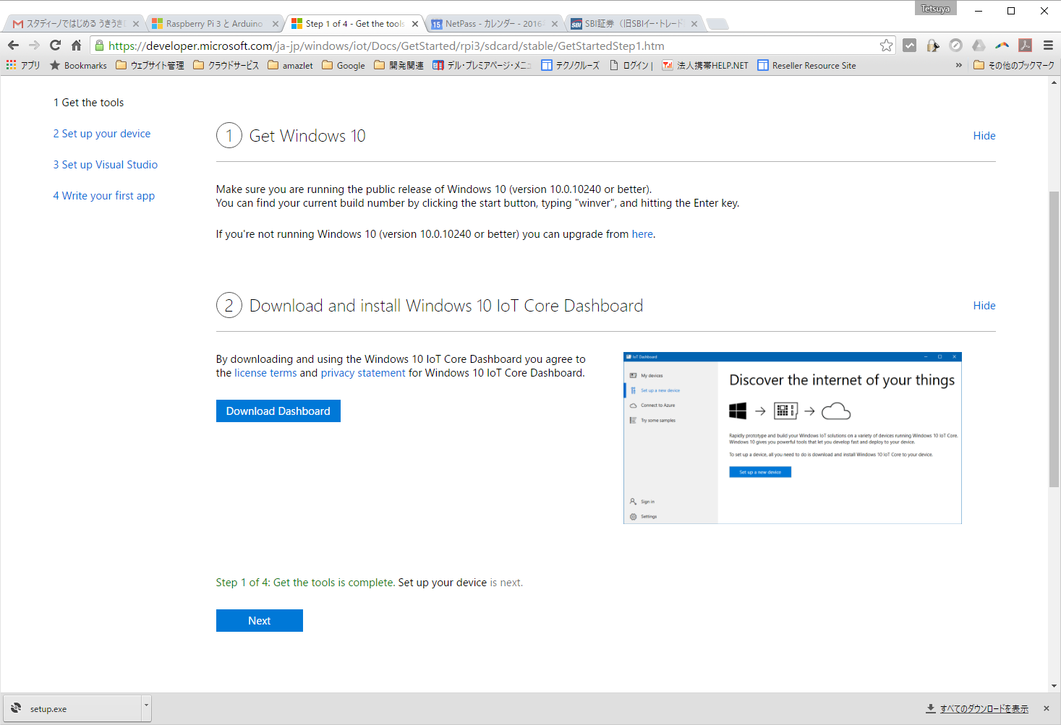Switch to Raspberry Pi 3 と Arduino tab
This screenshot has height=725, width=1061.
coord(213,24)
